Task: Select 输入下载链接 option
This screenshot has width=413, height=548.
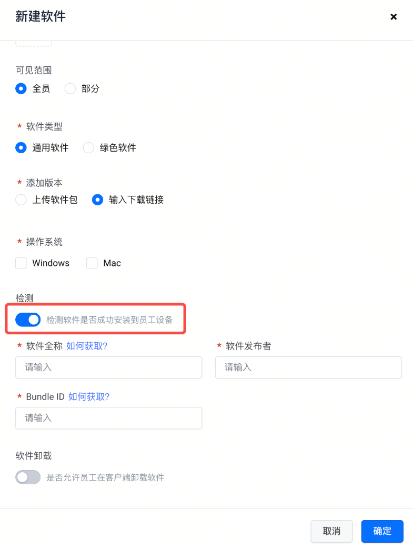Action: 97,200
